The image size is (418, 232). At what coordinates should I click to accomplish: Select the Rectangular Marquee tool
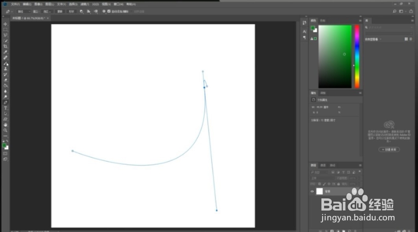click(x=5, y=30)
